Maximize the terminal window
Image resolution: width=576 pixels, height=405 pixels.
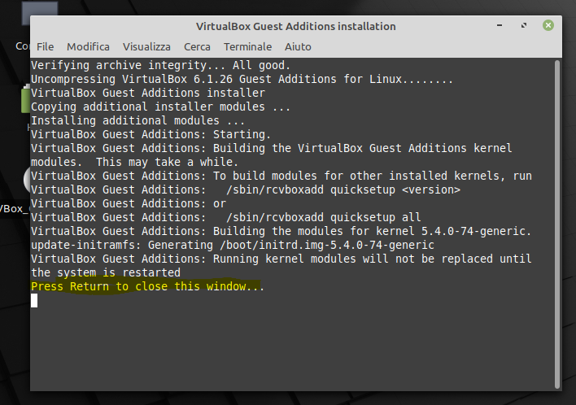[524, 25]
